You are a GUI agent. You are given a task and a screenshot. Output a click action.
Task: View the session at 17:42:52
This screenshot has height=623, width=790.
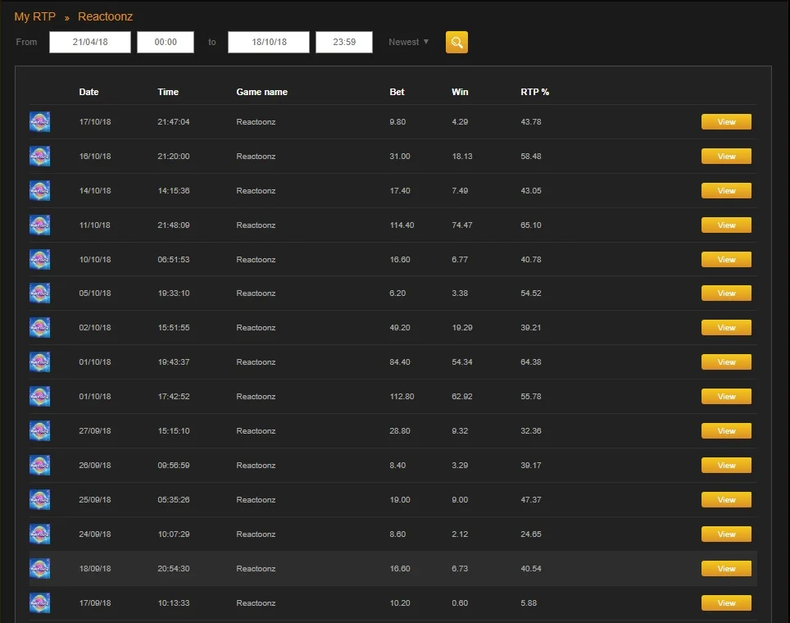(x=726, y=396)
